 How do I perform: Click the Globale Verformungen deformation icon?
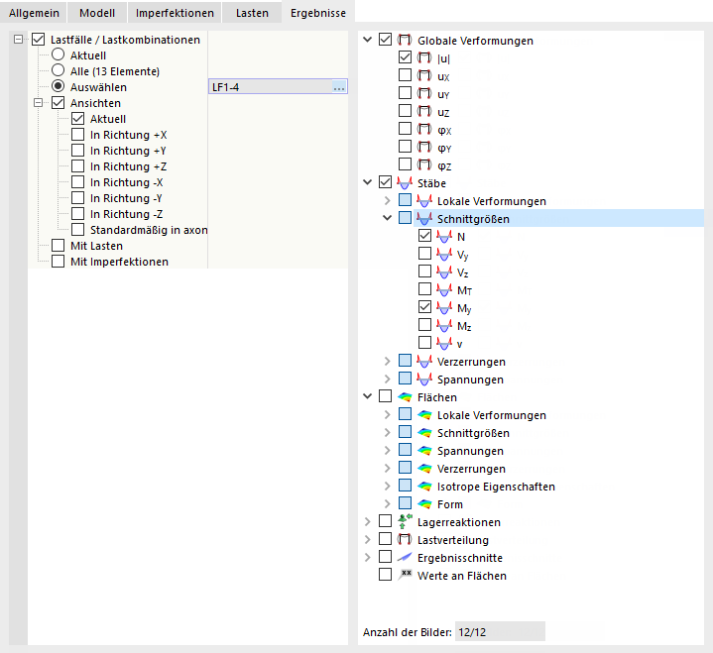point(405,40)
